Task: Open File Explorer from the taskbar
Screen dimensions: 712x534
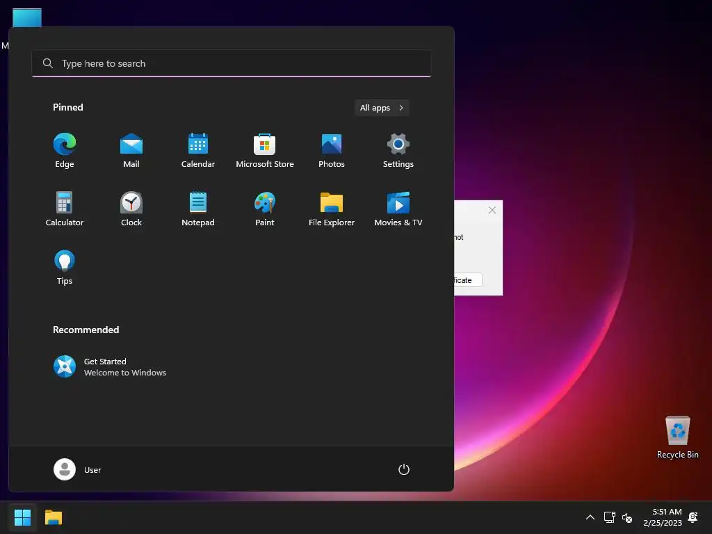Action: pyautogui.click(x=54, y=517)
